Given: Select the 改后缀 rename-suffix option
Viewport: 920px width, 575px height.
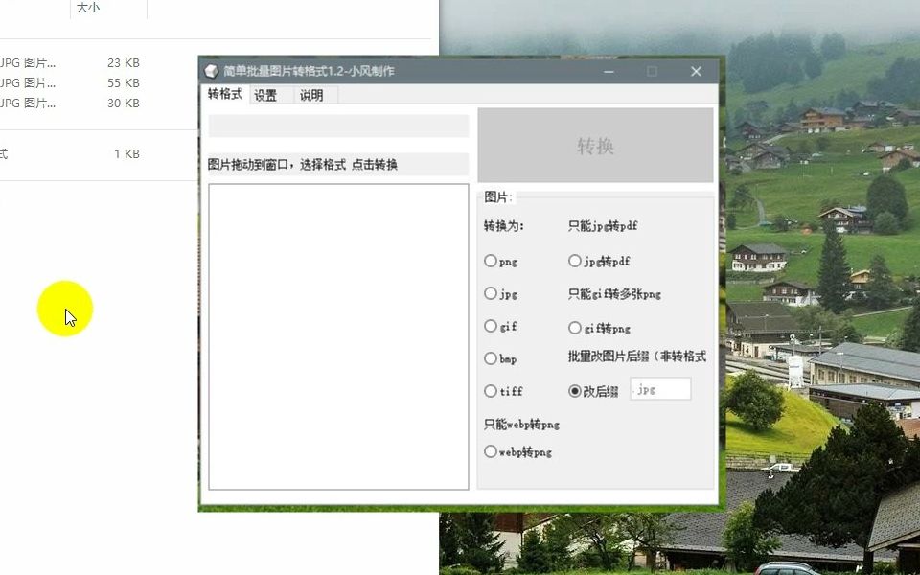Looking at the screenshot, I should (576, 391).
